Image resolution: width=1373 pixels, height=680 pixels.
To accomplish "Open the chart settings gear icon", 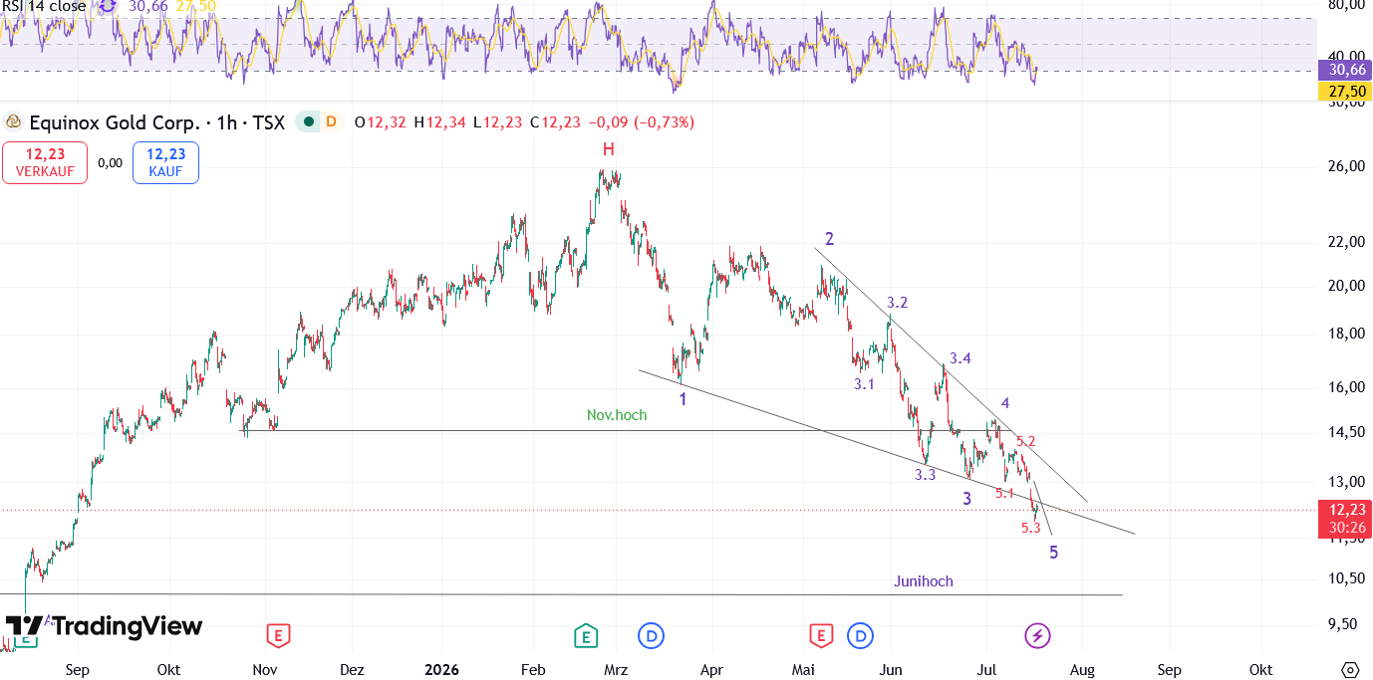I will [x=1350, y=669].
